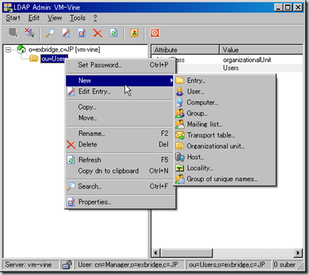Click User: cn=Manager status bar entry

130,264
